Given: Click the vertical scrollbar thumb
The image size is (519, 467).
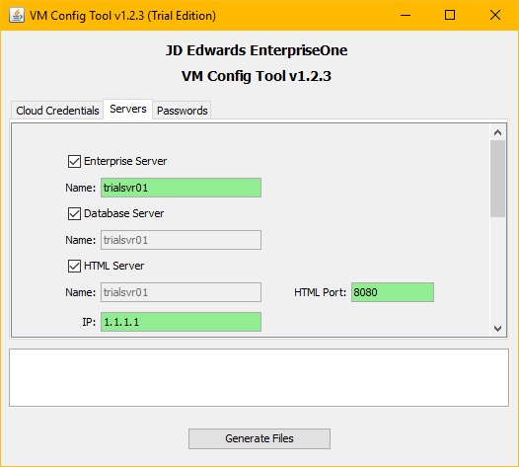Looking at the screenshot, I should (x=497, y=179).
